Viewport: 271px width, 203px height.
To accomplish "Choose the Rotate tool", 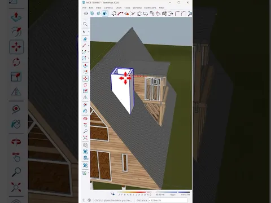I will 85,85.
